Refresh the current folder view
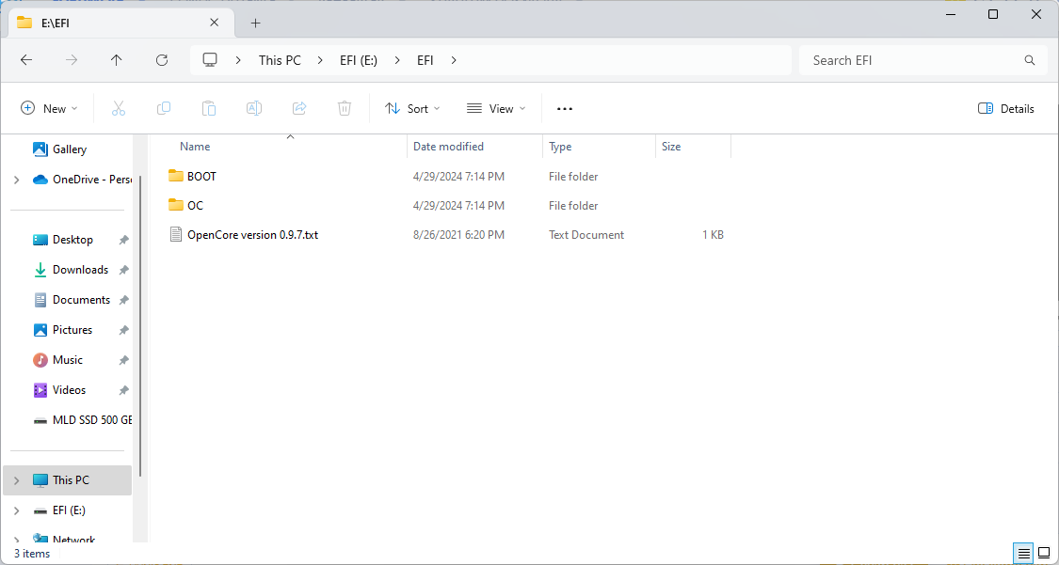The height and width of the screenshot is (565, 1059). [162, 60]
